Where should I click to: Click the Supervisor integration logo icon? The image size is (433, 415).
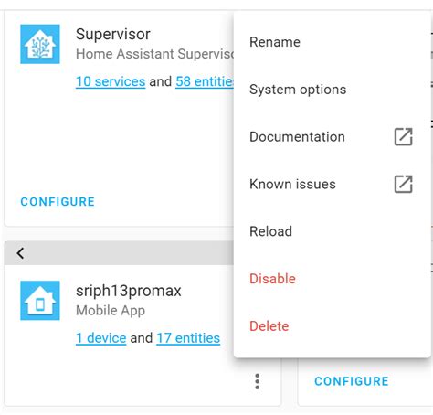40,44
